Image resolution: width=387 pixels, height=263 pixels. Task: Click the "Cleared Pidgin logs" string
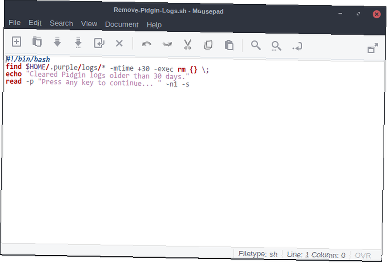(x=107, y=75)
